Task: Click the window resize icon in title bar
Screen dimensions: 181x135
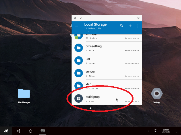Action: pyautogui.click(x=81, y=18)
